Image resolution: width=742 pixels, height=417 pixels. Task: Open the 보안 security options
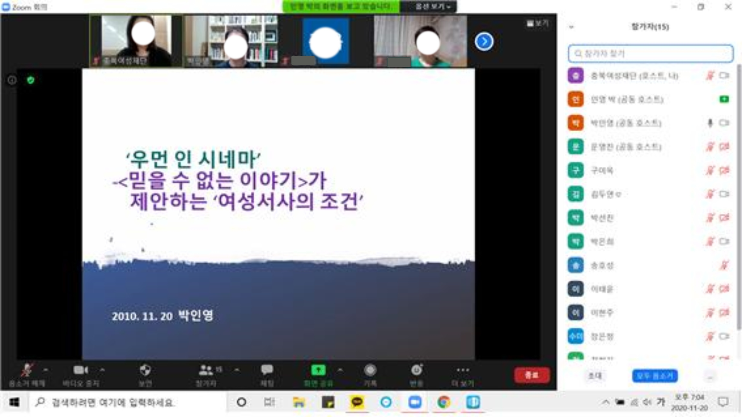point(145,371)
